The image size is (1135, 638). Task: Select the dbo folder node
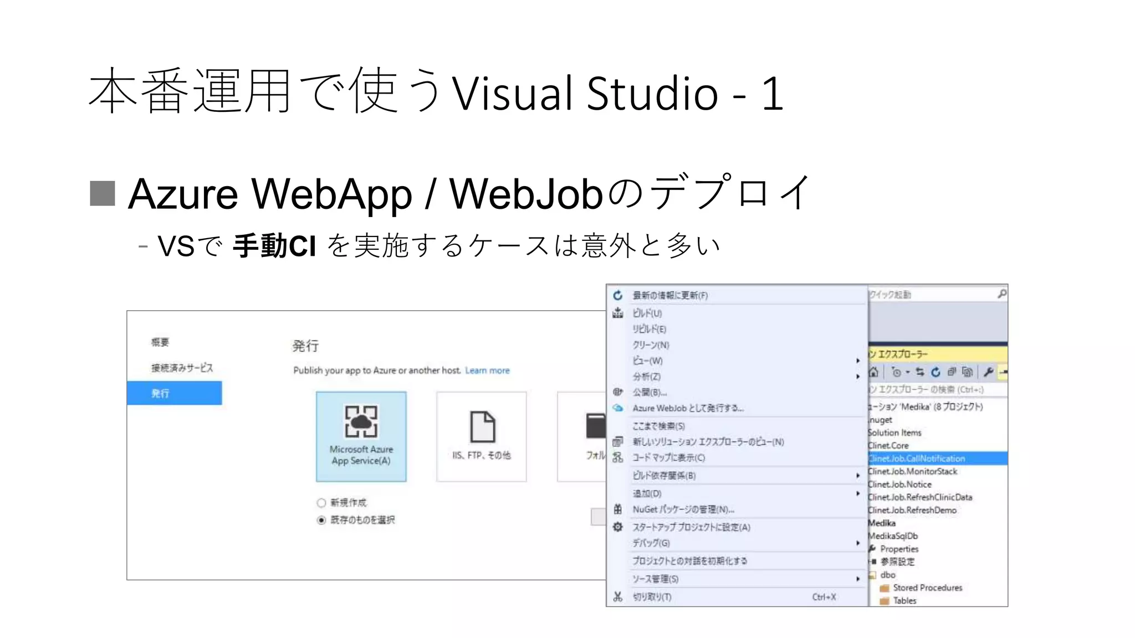[x=888, y=575]
